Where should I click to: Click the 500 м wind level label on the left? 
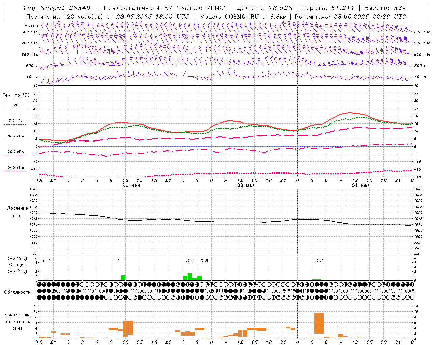(x=32, y=66)
